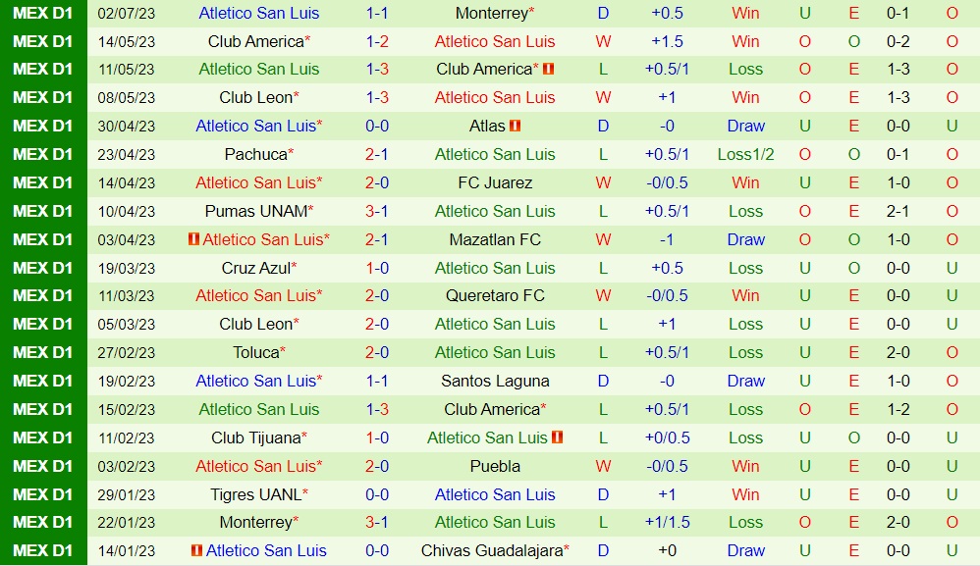The width and height of the screenshot is (980, 566).
Task: Click the card icon beside Club America on 11/05/23
Action: pyautogui.click(x=549, y=70)
